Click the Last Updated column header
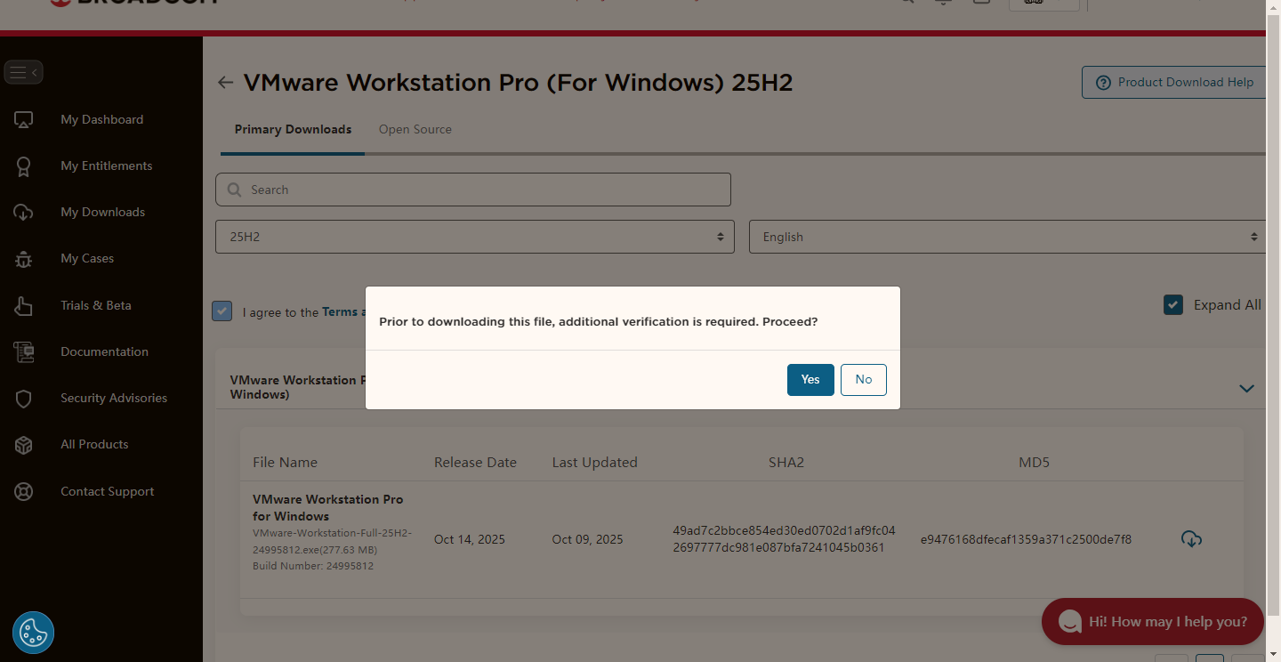 [594, 463]
